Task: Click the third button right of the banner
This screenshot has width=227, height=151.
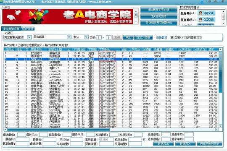Action: pos(159,23)
